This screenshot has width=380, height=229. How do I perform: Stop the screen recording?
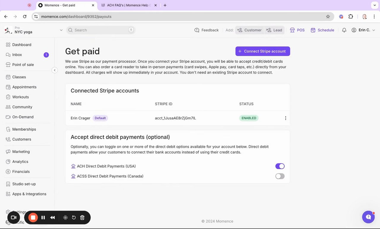coord(33,217)
